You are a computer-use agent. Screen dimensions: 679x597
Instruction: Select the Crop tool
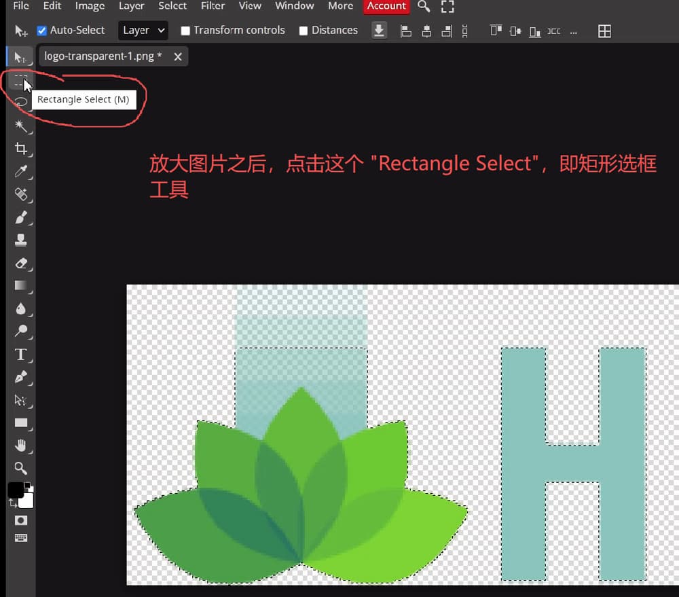20,149
